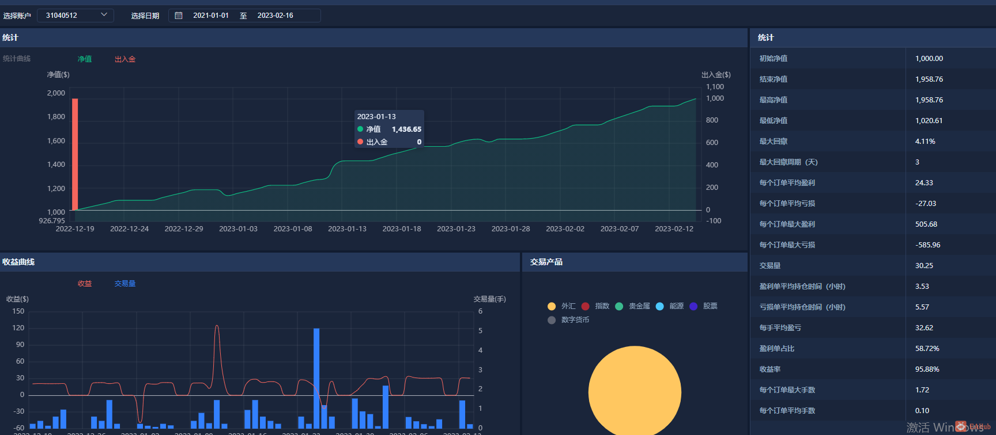
Task: Click the purple 股票 legend dot
Action: (x=693, y=306)
